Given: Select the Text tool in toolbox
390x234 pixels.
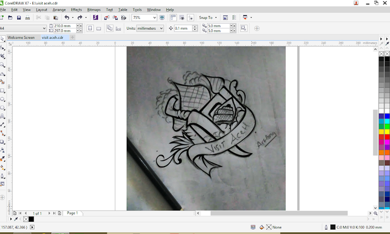Looking at the screenshot, I should (2, 116).
